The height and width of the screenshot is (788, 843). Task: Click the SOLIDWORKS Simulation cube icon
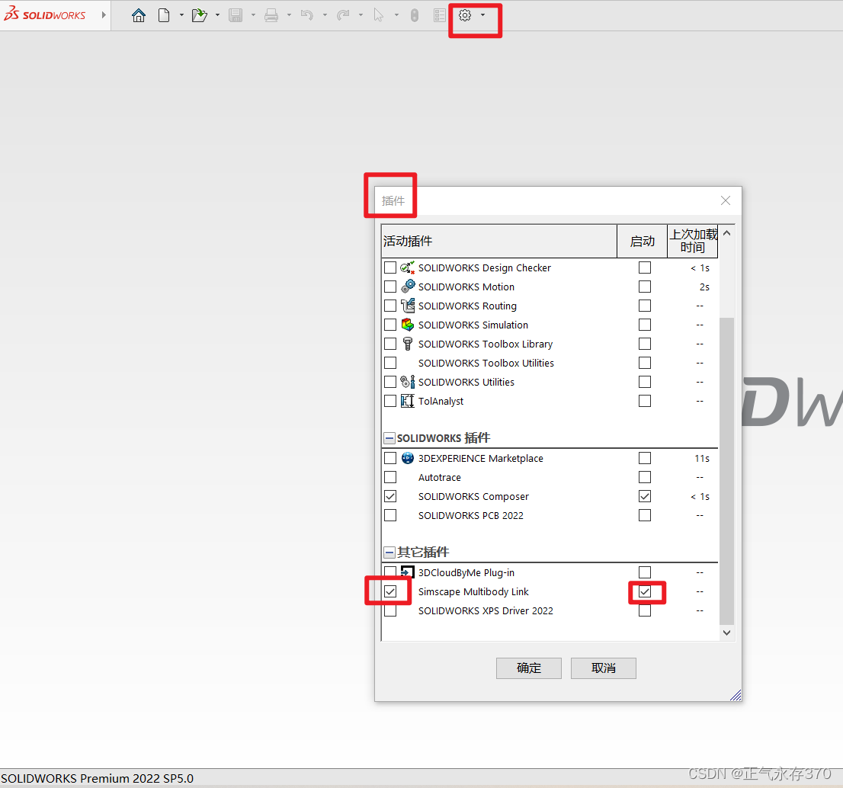click(407, 325)
